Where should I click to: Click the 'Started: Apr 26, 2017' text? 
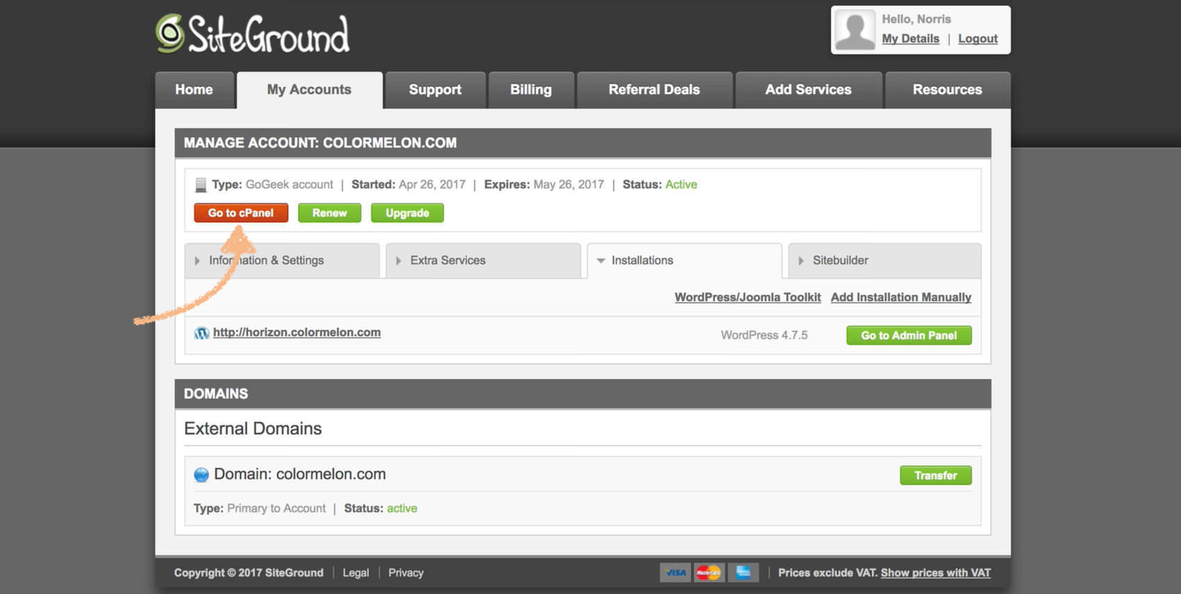click(x=408, y=185)
